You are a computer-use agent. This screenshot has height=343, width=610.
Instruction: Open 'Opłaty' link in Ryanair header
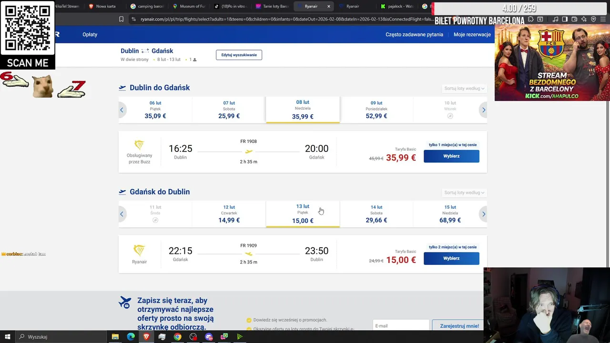point(90,34)
